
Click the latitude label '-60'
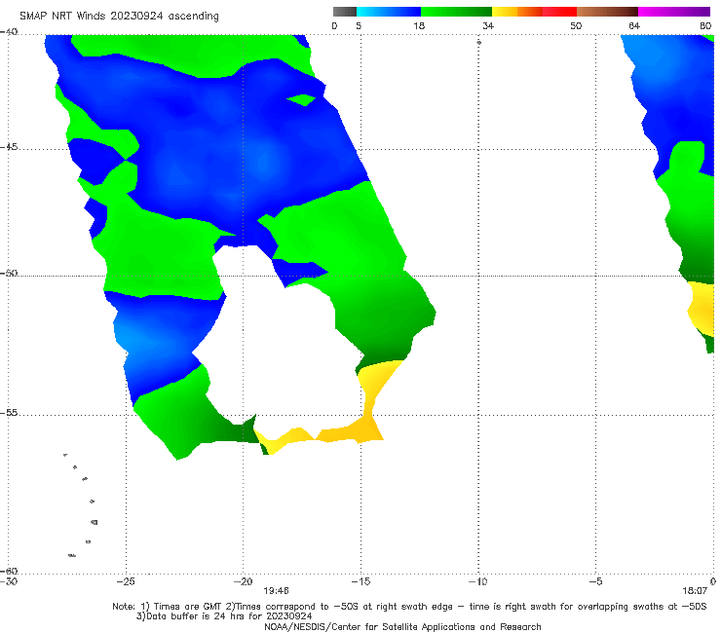click(x=9, y=571)
